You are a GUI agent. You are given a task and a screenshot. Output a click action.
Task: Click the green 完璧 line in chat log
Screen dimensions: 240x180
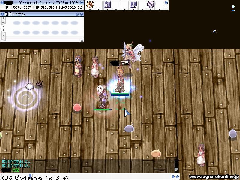point(16,170)
